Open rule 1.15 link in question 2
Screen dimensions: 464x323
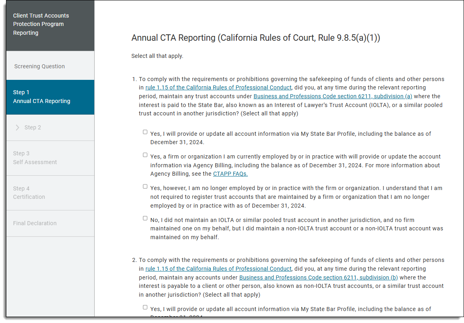[218, 268]
